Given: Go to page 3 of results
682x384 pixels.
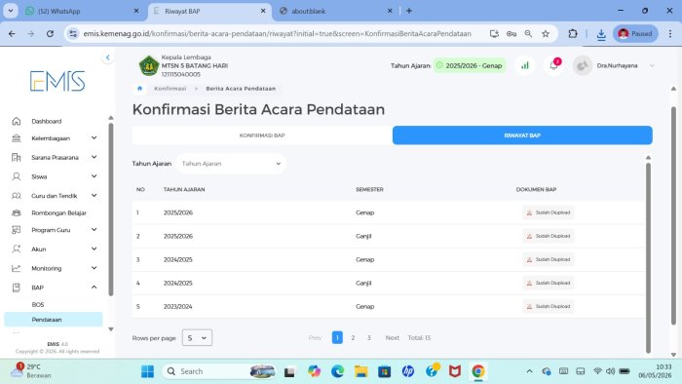Looking at the screenshot, I should (369, 338).
